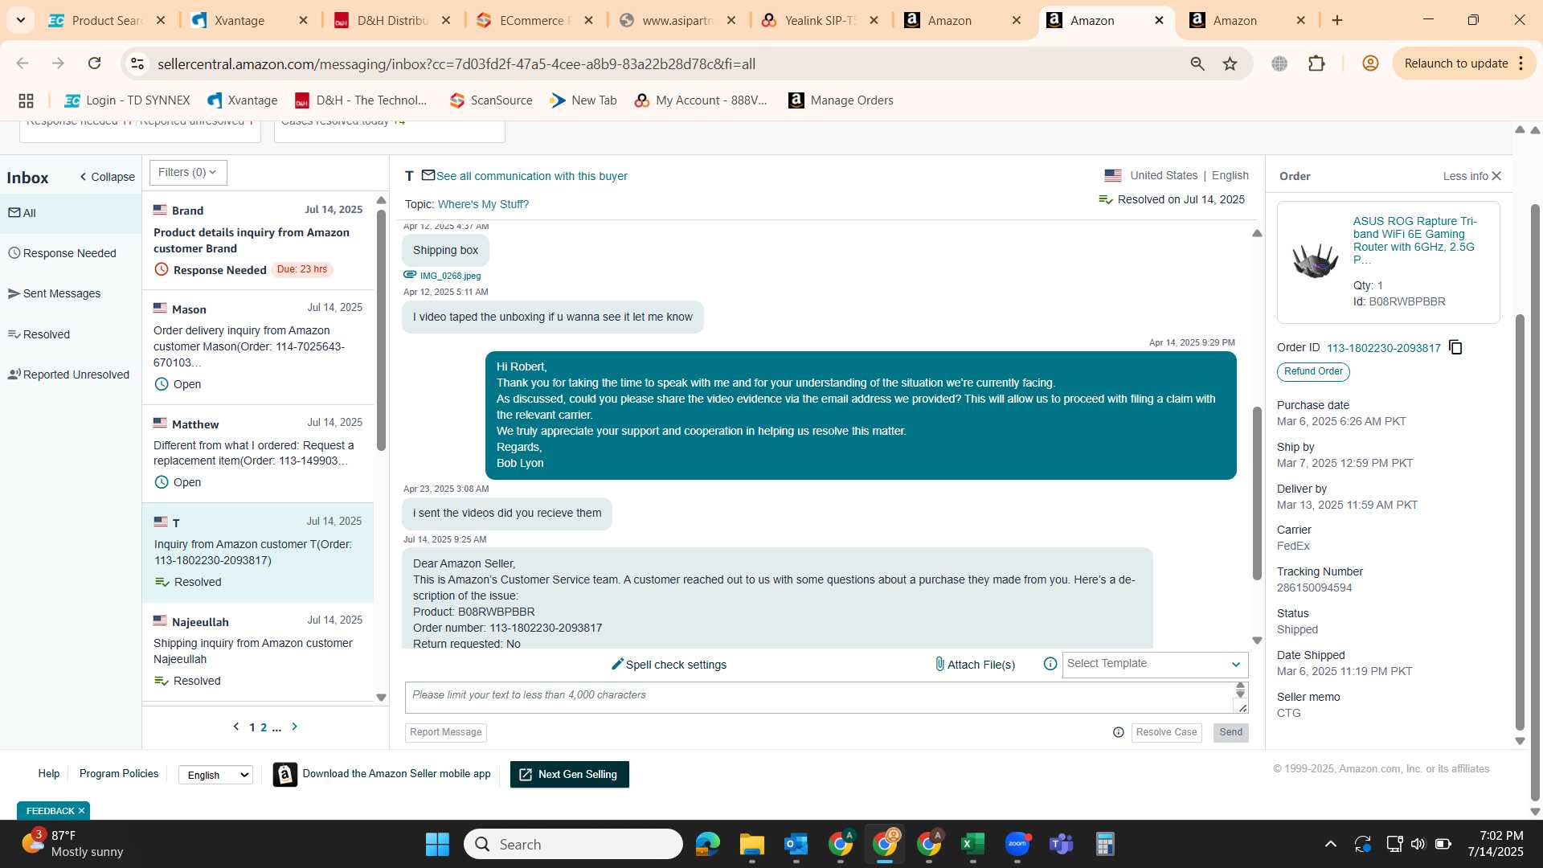Open Calculator from the taskbar
The image size is (1543, 868).
coord(1106,844)
